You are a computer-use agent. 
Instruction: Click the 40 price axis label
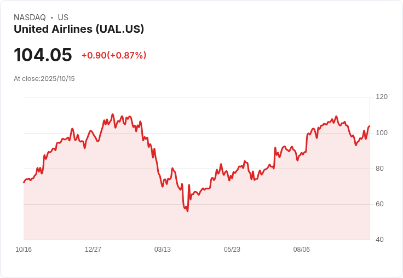click(x=379, y=240)
